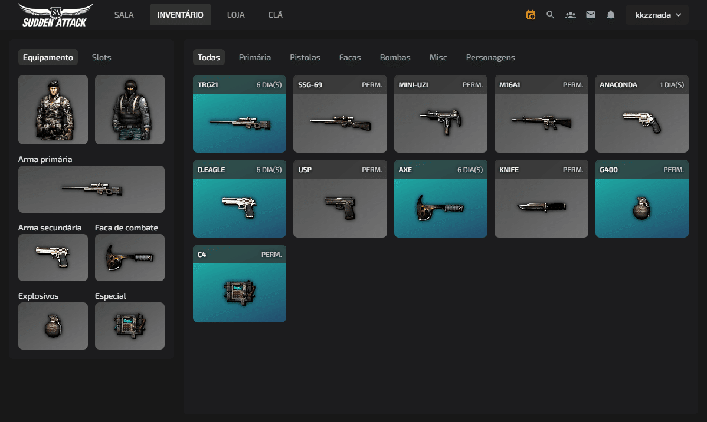Open the calendar clock event icon

click(x=531, y=15)
